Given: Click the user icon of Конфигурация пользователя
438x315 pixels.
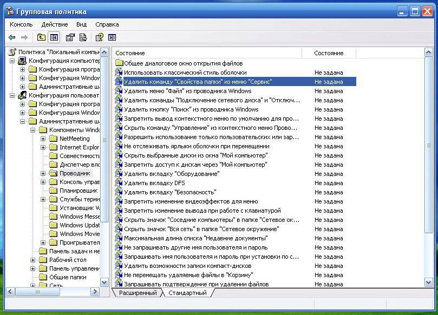Looking at the screenshot, I should 22,95.
